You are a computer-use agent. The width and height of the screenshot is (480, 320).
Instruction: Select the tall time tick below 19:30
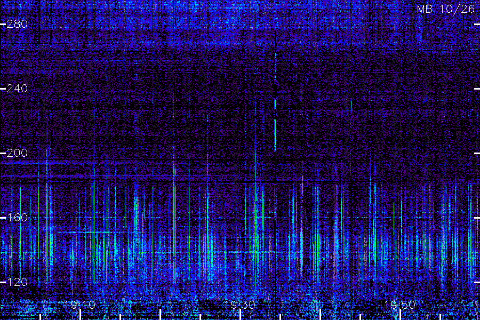click(241, 315)
